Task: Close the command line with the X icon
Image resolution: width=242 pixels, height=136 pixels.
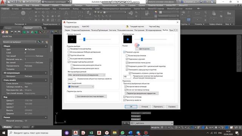Action: 125,123
